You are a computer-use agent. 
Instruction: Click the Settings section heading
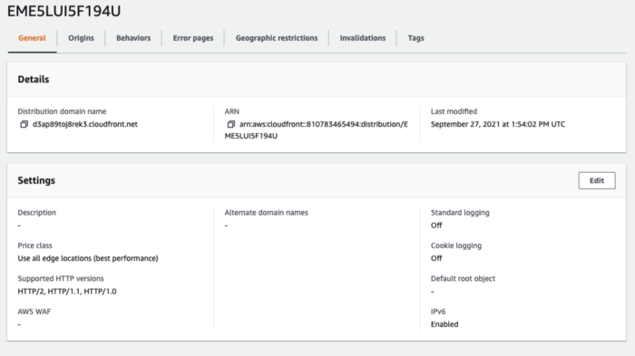click(36, 180)
